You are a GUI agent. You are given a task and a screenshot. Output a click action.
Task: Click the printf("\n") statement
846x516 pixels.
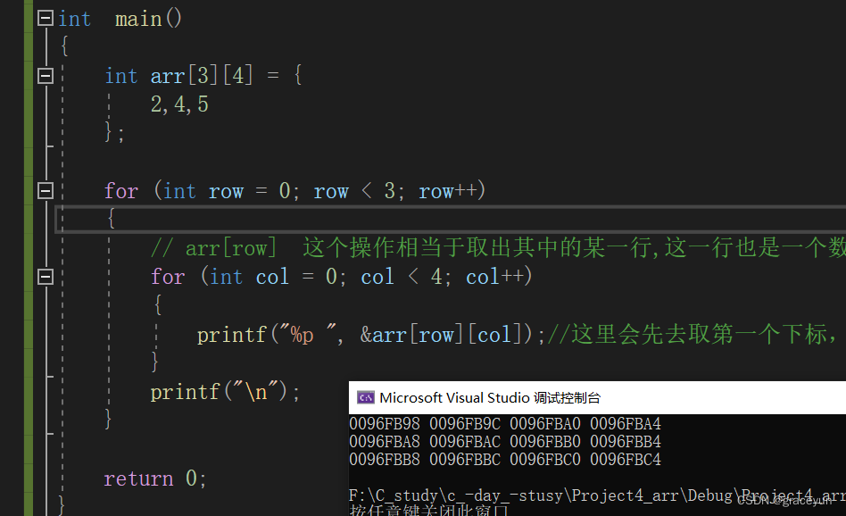pos(225,392)
